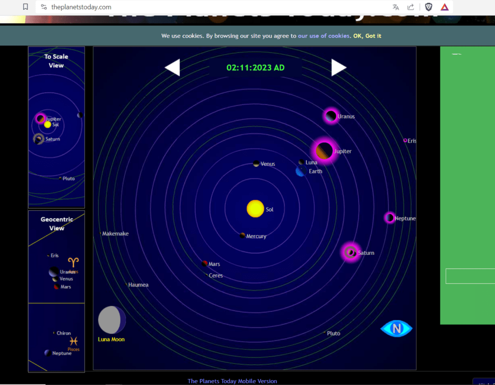
Task: Select the Uranus planet icon
Action: 331,116
